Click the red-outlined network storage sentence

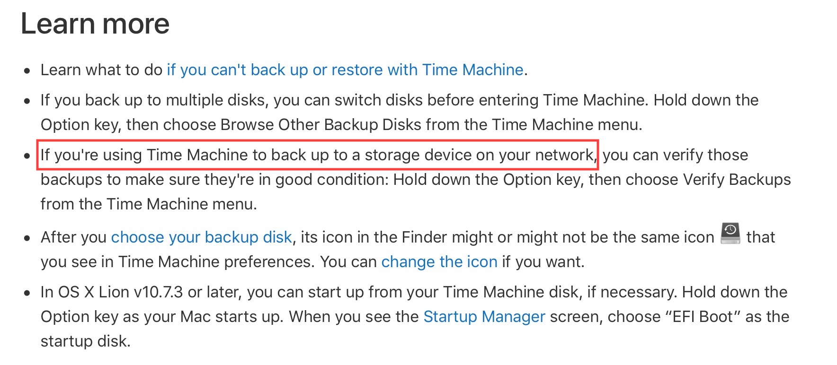(317, 155)
